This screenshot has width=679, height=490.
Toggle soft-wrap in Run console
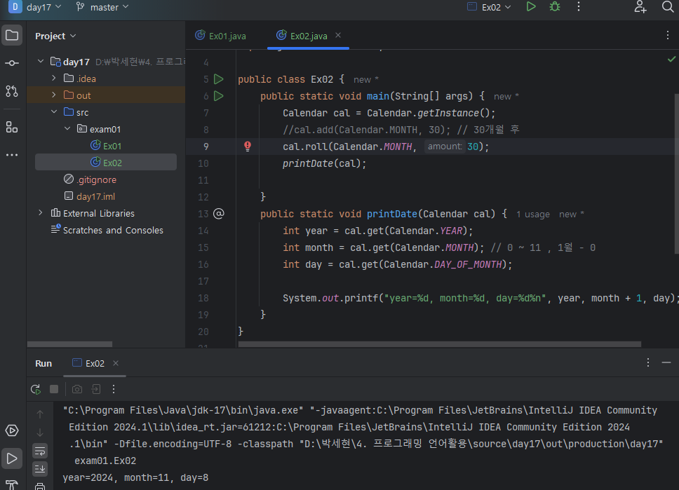tap(40, 451)
